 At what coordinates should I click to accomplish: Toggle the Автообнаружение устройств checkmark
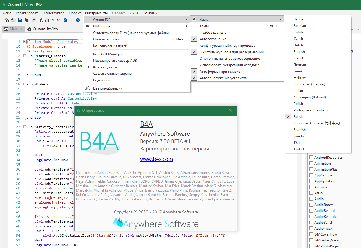194,78
